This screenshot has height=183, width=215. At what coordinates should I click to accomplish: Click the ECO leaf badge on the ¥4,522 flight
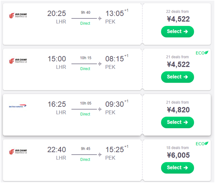(x=202, y=53)
